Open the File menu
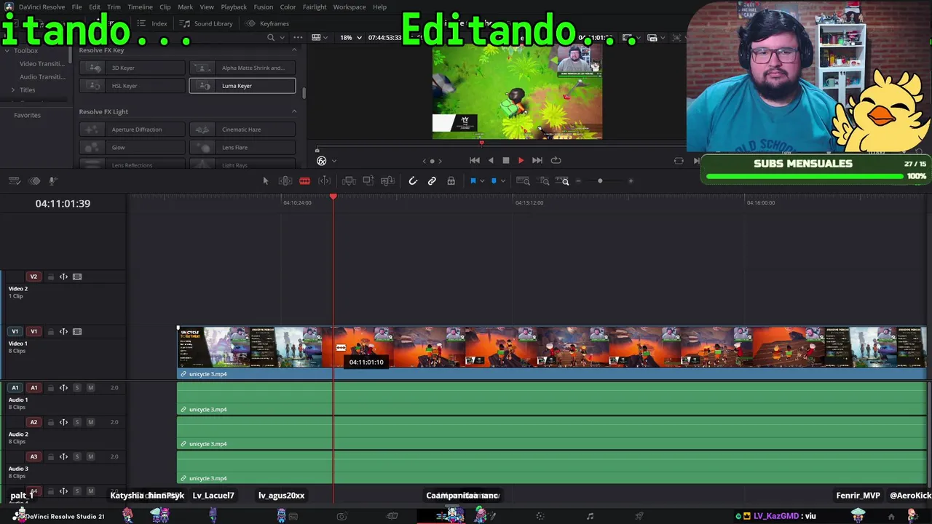932x524 pixels. (76, 7)
